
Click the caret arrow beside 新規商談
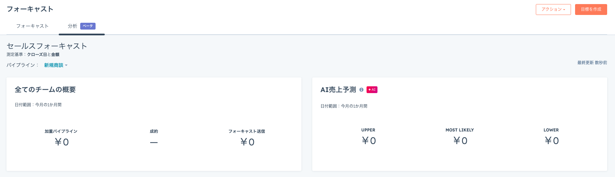tap(66, 65)
